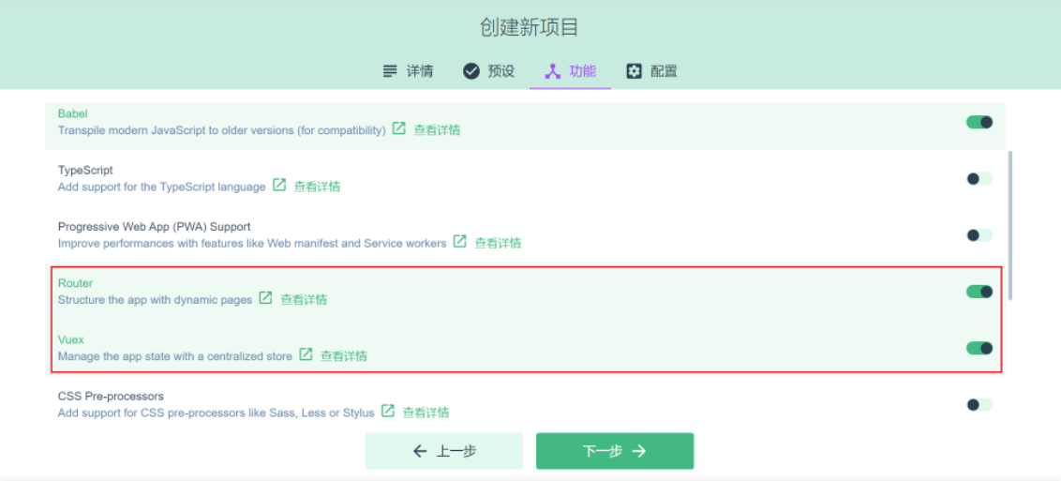Click 'Structure the app with dynamic pages' text

(x=155, y=300)
